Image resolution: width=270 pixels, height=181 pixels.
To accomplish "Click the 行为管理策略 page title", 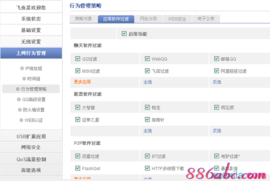I will [86, 6].
